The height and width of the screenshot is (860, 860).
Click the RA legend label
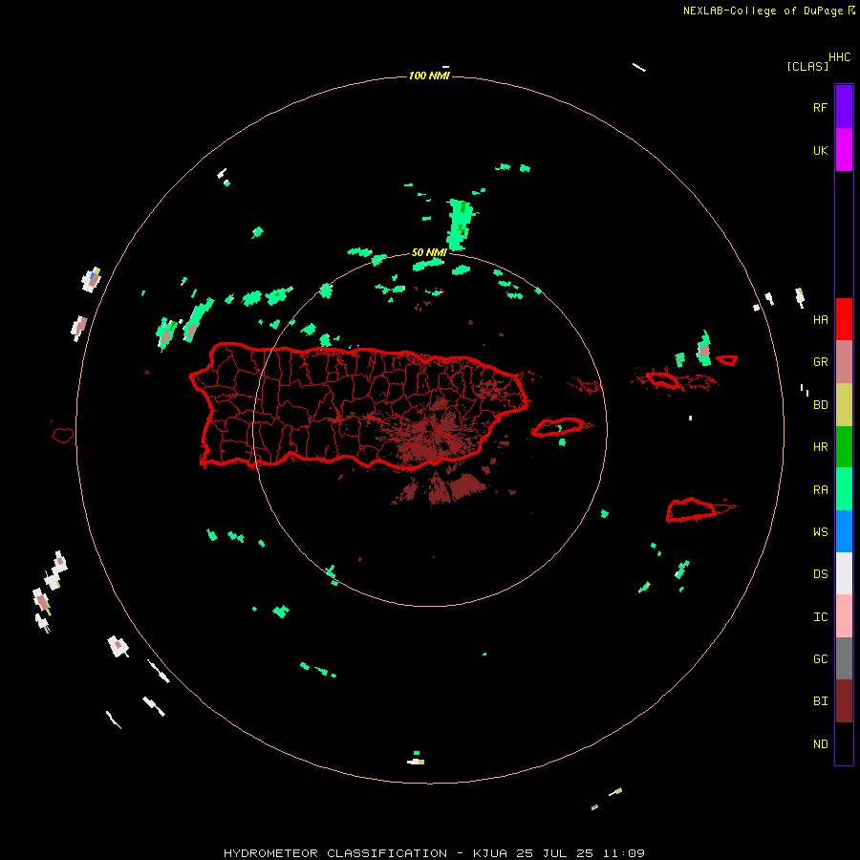pos(820,490)
